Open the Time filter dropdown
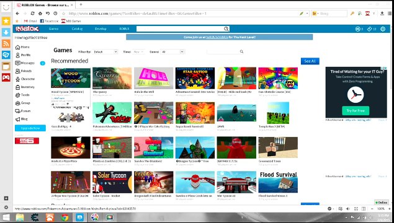This screenshot has height=223, width=394. [139, 52]
